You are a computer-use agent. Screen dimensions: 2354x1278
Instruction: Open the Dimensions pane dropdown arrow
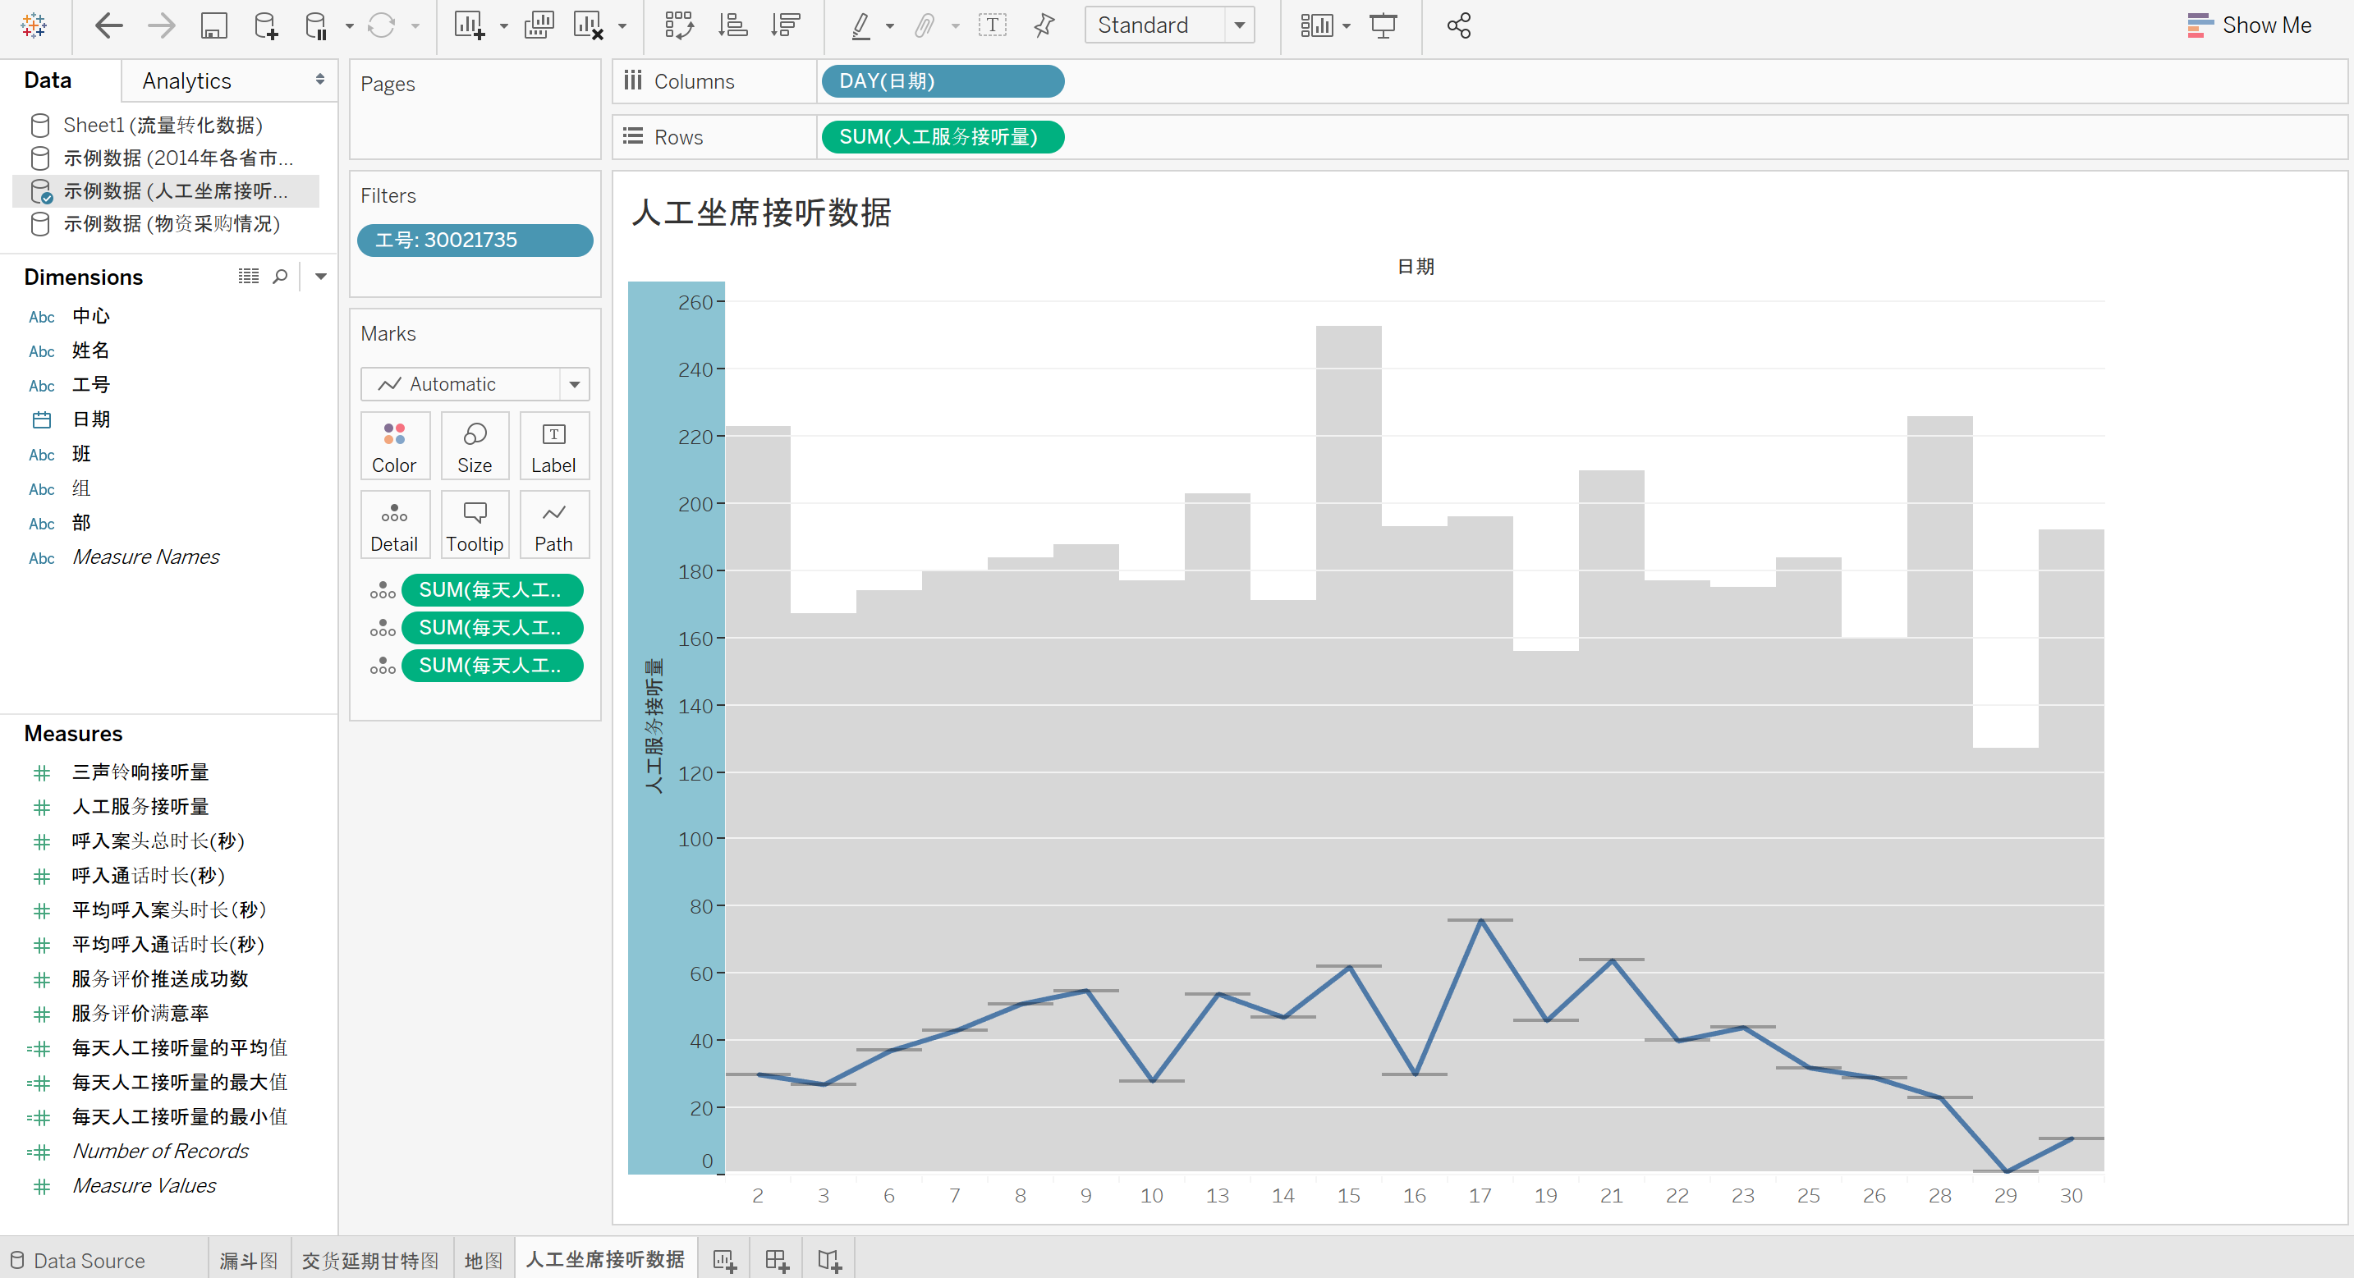pos(321,276)
